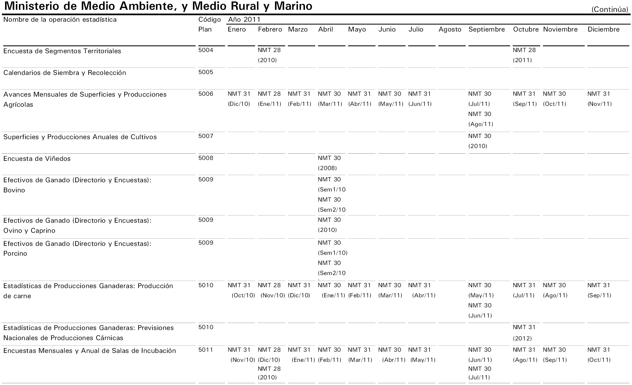Click '(2012)' in the Previsiones Nacionales row

coord(522,339)
